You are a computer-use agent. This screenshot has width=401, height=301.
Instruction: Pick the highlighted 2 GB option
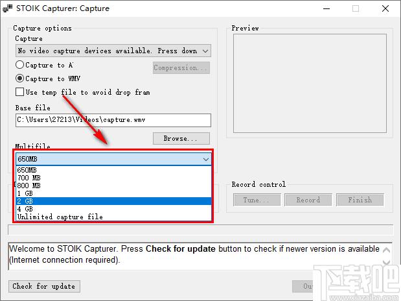coord(114,201)
